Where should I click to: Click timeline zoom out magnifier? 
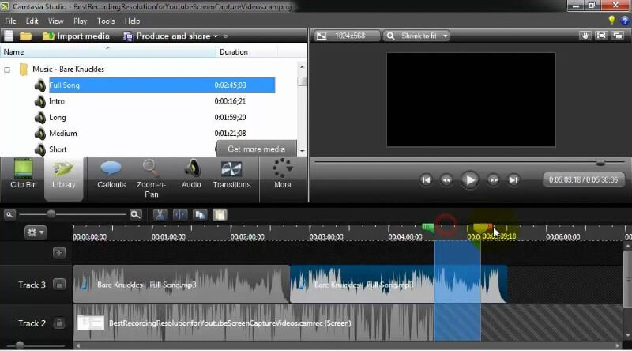tap(9, 215)
